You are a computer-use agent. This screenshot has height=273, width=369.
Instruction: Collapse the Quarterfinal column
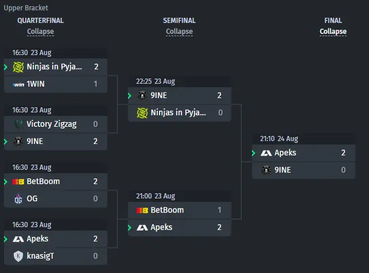[41, 32]
